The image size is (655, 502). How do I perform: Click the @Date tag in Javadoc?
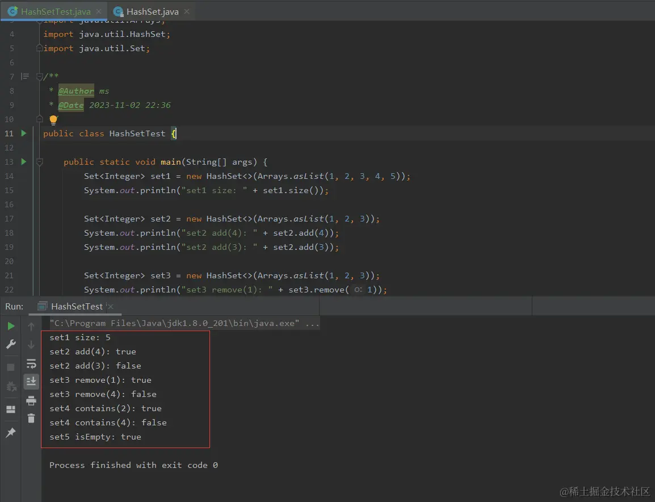point(71,105)
